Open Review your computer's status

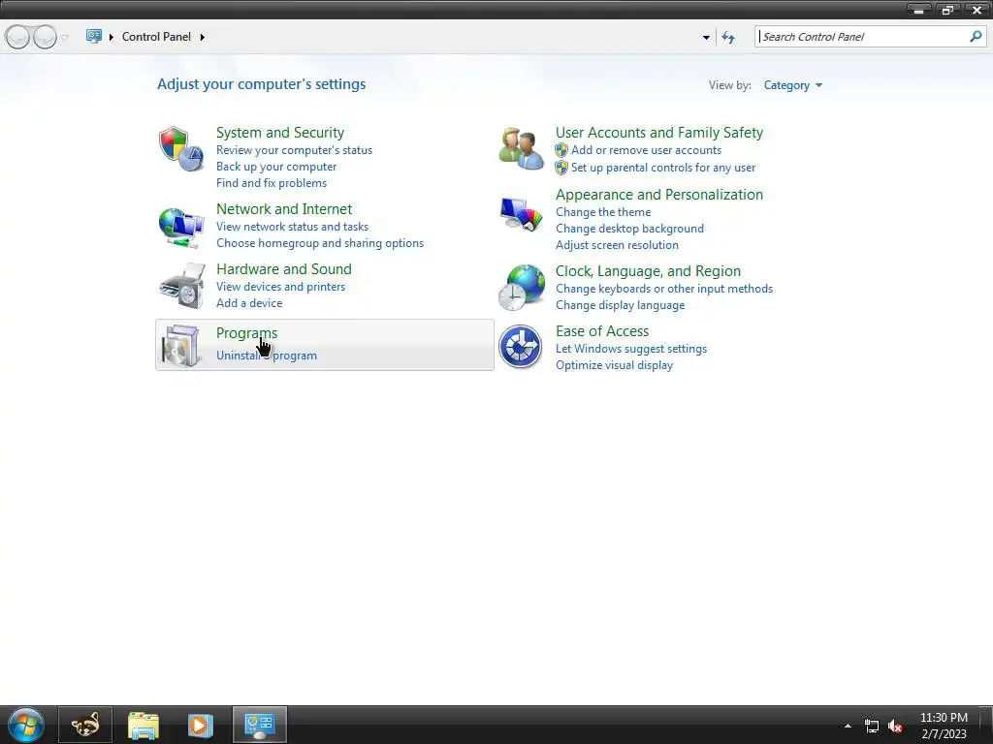coord(294,150)
